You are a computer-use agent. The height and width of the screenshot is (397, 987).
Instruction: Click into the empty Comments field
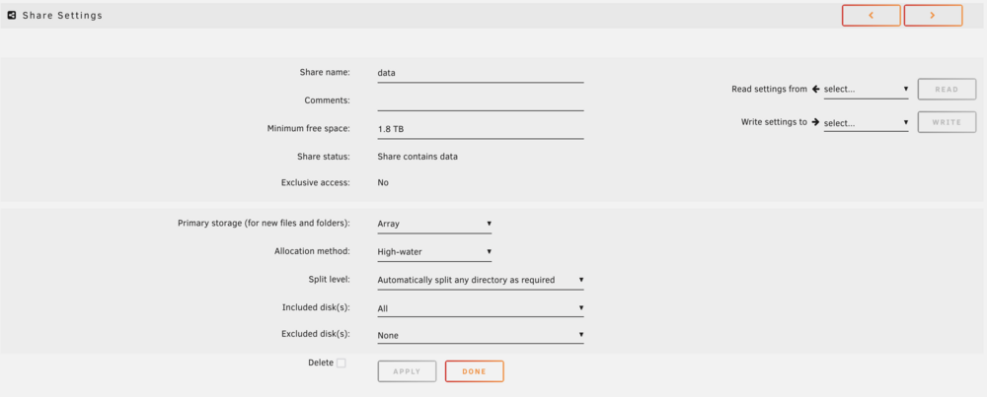tap(481, 100)
